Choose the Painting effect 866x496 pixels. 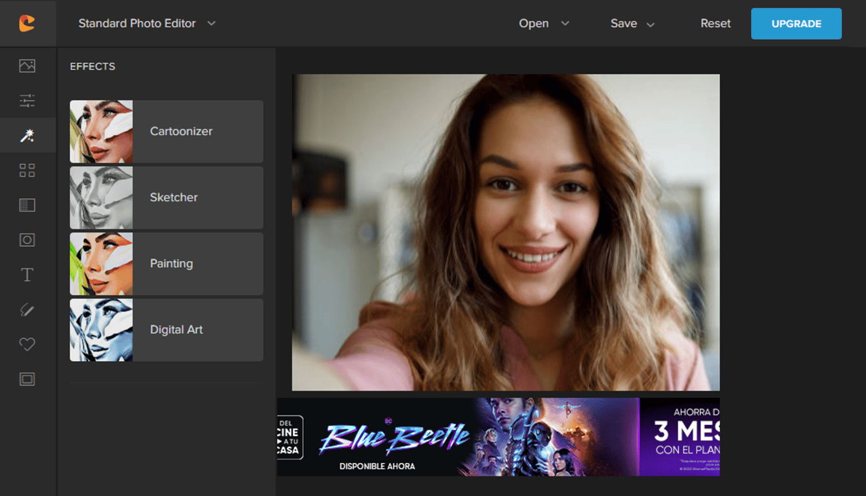point(166,263)
